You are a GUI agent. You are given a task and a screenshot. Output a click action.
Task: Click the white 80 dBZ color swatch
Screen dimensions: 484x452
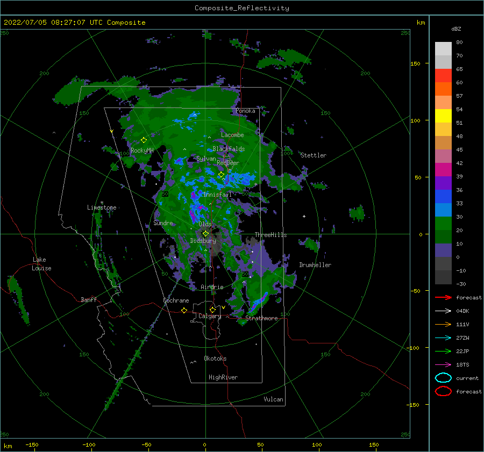point(443,48)
